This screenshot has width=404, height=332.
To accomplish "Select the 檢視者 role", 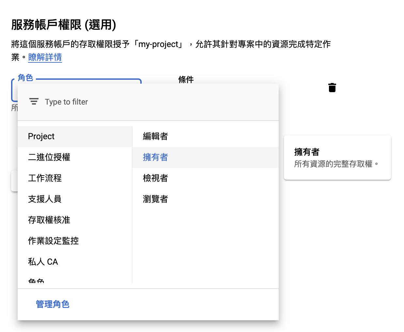I will pos(206,178).
